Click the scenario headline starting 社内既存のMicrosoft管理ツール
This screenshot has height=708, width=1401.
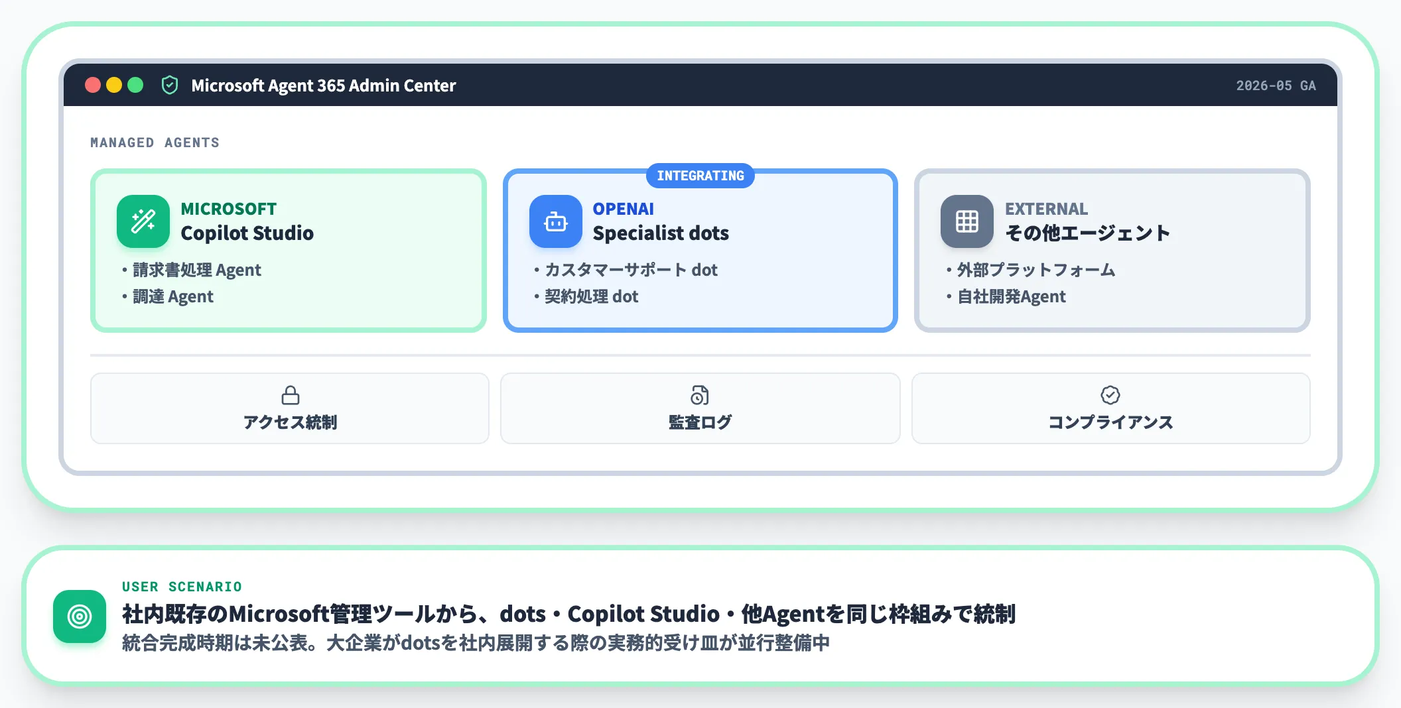tap(569, 614)
